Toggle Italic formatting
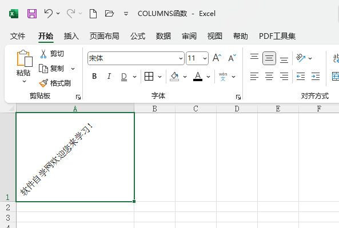The width and height of the screenshot is (339, 228). click(x=109, y=77)
